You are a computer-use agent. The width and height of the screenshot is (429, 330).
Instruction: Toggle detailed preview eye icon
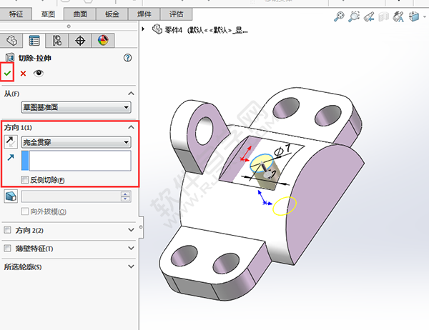39,73
